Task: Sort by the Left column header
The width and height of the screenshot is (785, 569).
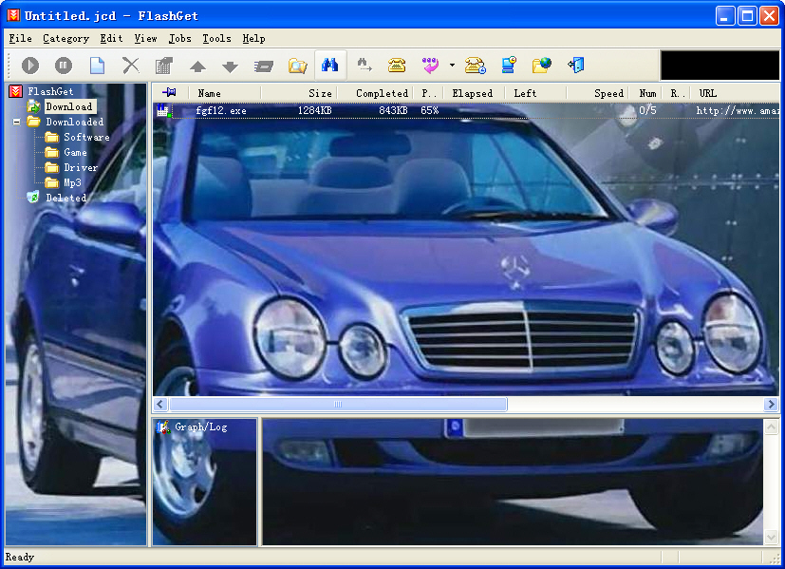Action: (x=534, y=93)
